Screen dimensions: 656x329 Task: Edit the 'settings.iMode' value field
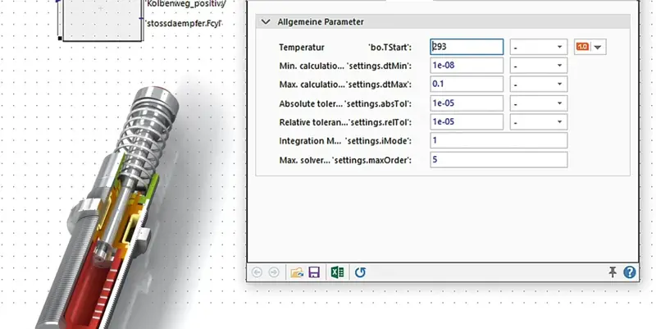coord(499,140)
